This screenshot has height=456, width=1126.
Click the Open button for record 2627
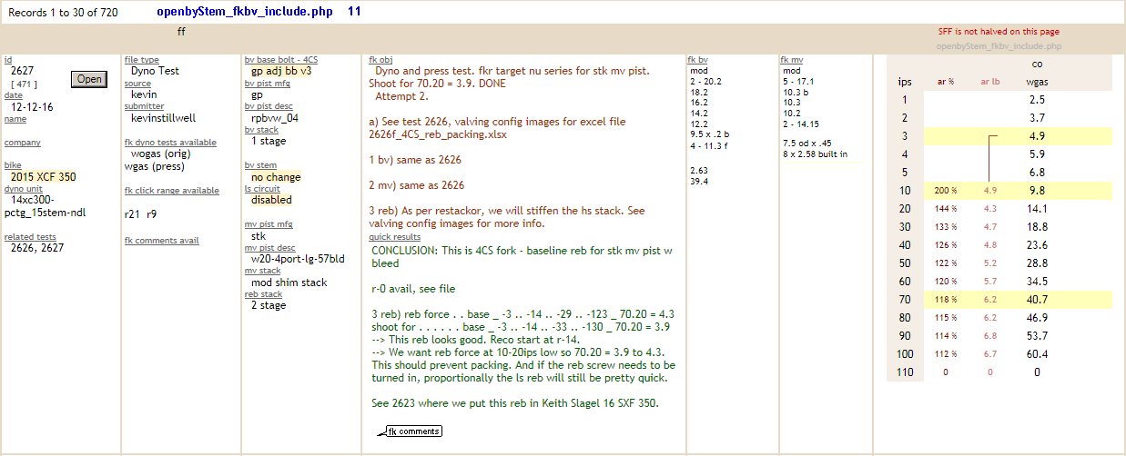point(89,79)
